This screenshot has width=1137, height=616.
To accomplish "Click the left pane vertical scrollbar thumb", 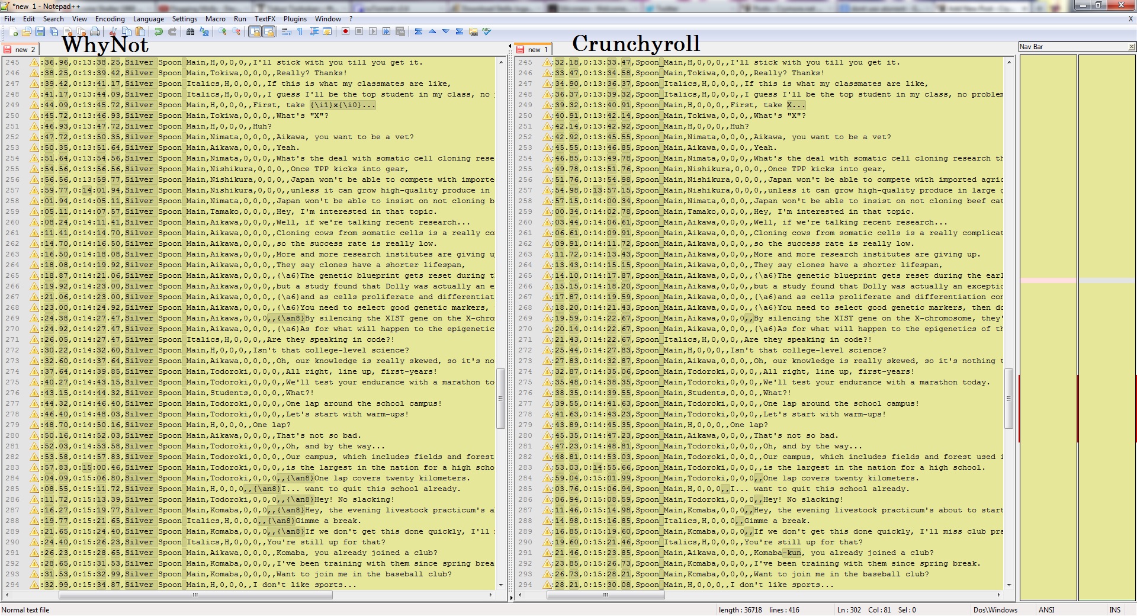I will [500, 398].
